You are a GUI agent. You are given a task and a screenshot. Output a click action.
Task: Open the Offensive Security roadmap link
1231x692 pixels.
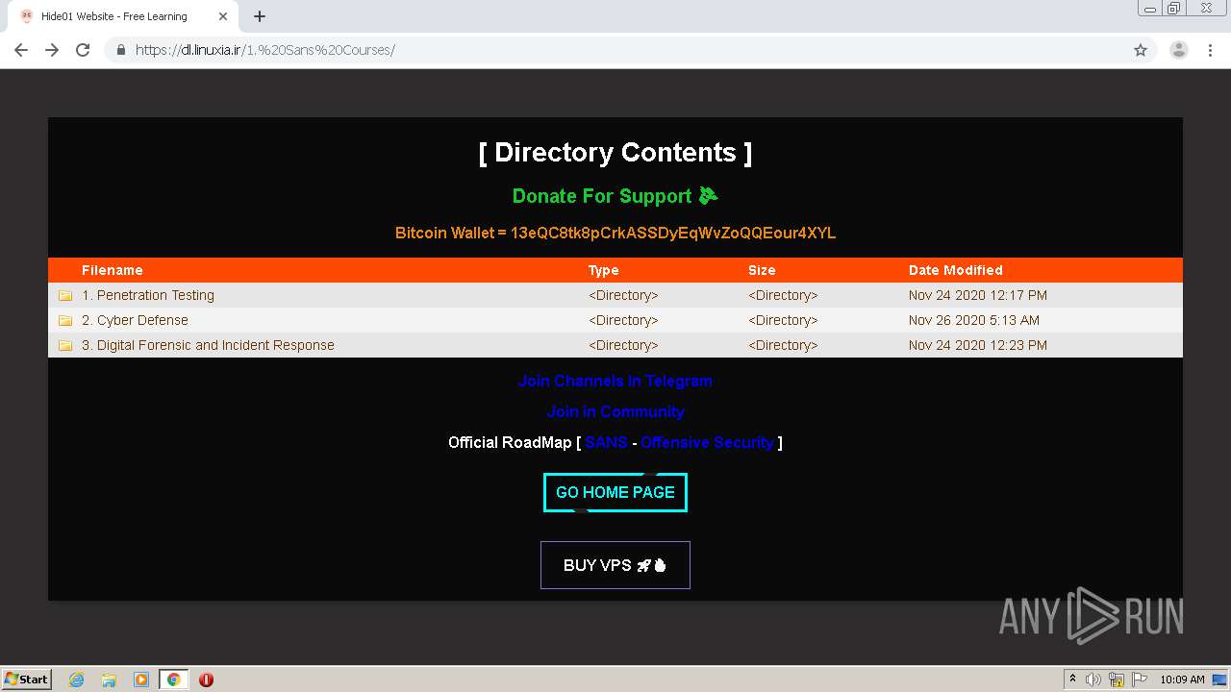tap(707, 442)
